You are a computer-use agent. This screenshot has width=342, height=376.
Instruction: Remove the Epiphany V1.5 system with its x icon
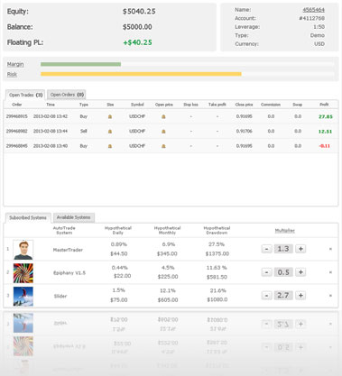pos(330,272)
